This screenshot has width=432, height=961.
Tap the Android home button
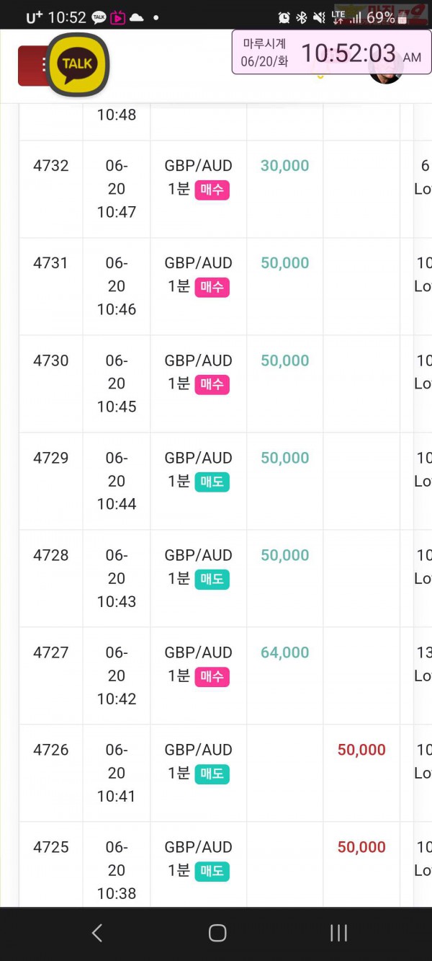pyautogui.click(x=217, y=933)
